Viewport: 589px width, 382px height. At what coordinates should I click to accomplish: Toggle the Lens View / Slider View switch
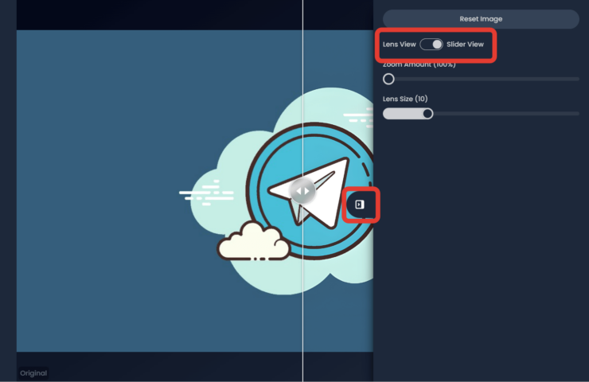click(x=431, y=45)
